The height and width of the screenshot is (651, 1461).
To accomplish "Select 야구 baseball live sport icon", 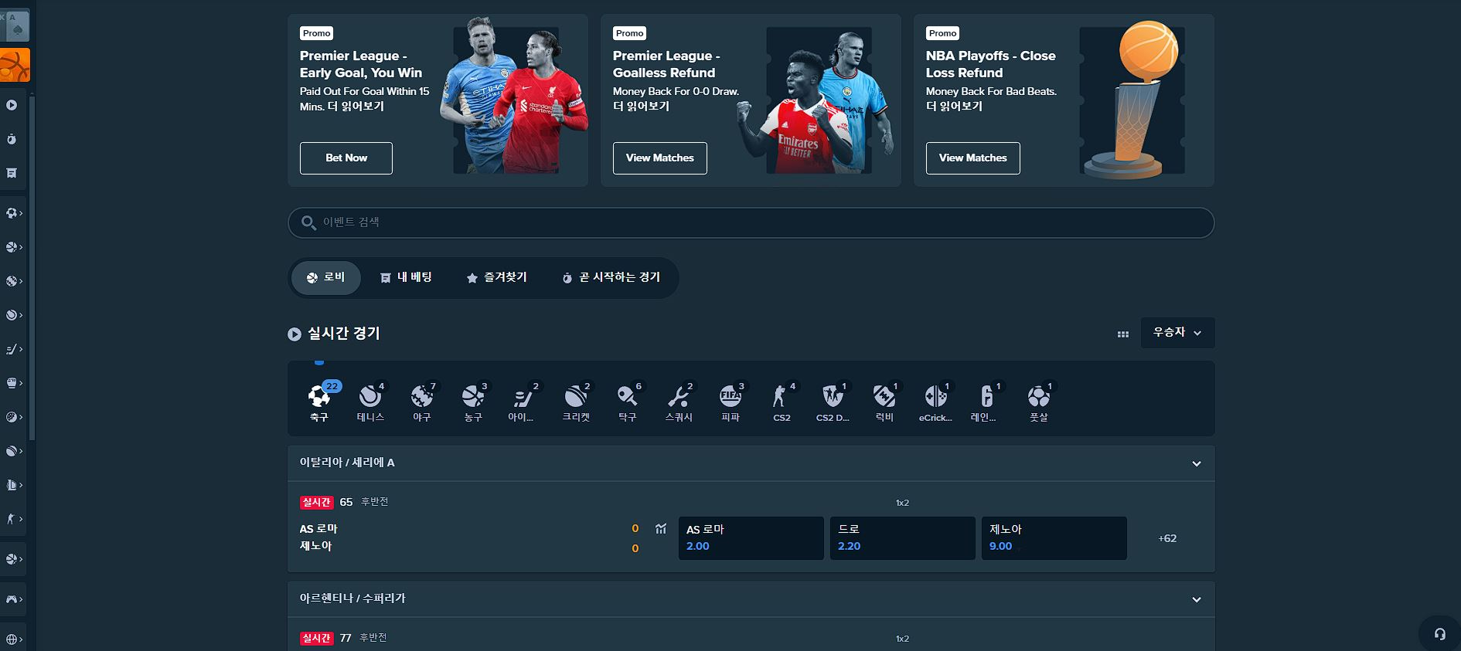I will tap(422, 402).
